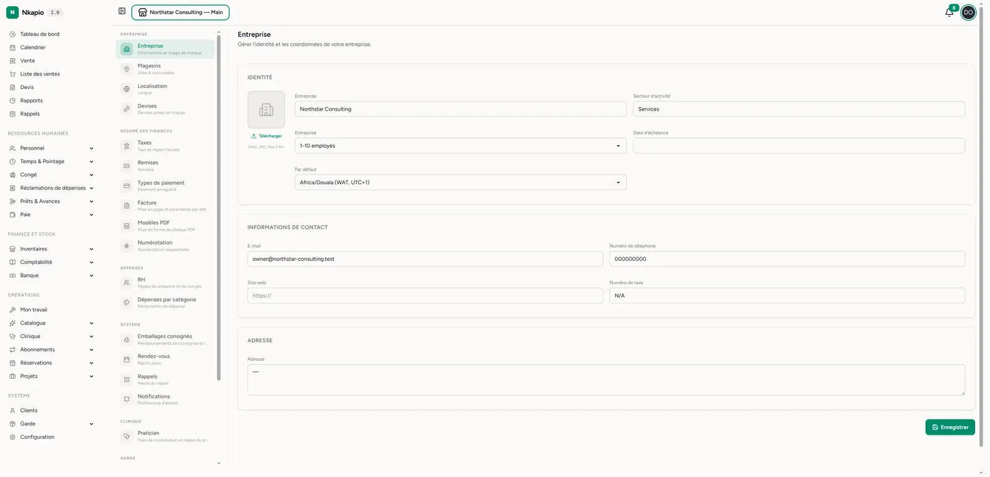Click the Calendrier calendar icon
Screen dimensions: 990x477
[12, 48]
